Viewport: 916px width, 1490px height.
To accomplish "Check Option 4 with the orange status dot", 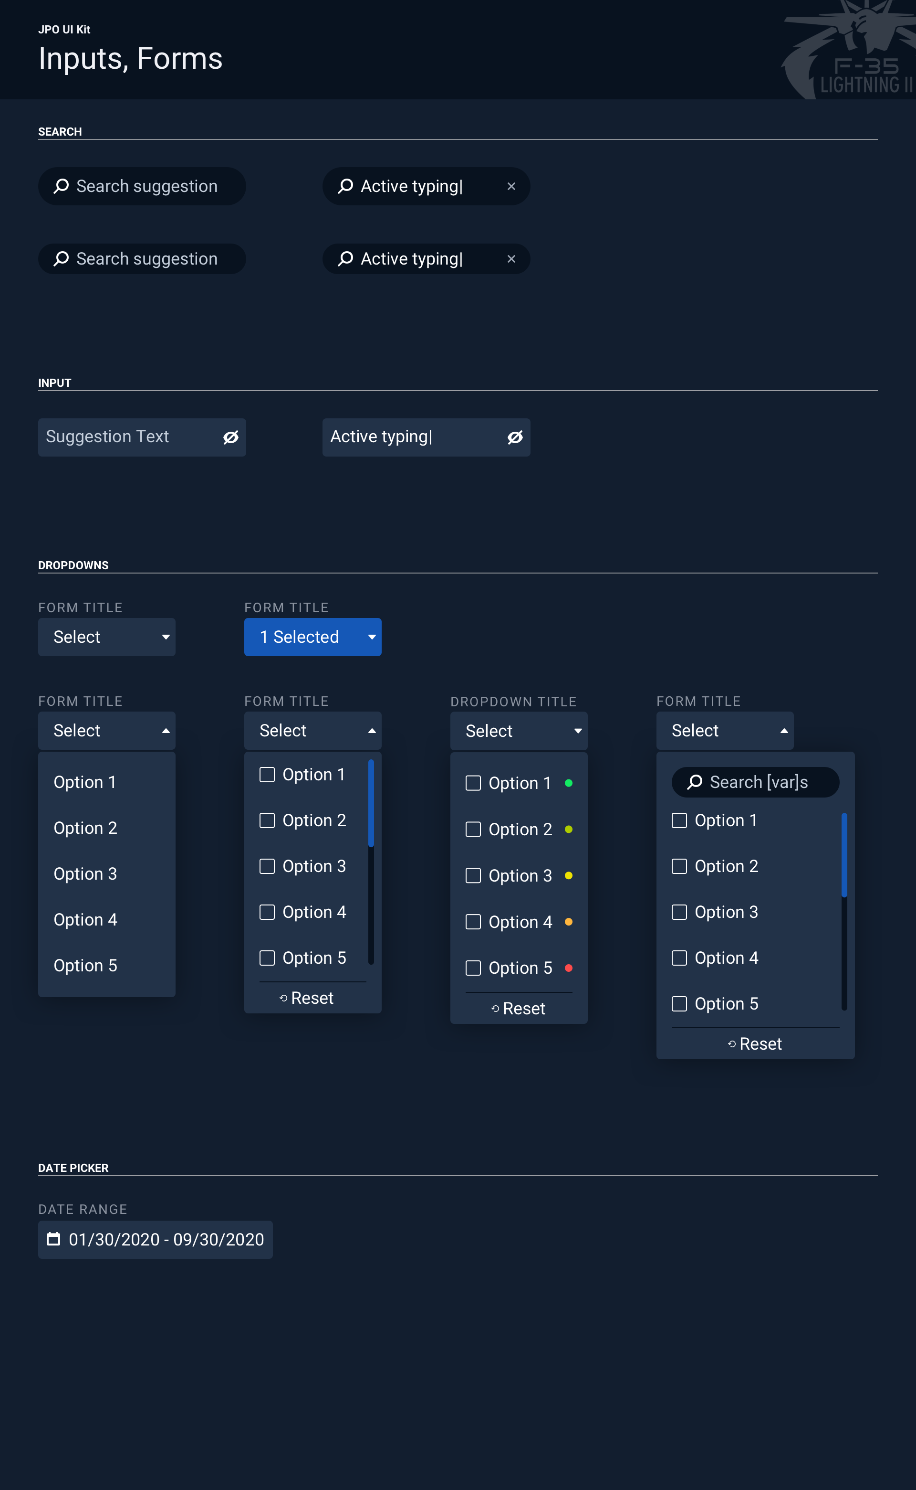I will click(473, 922).
